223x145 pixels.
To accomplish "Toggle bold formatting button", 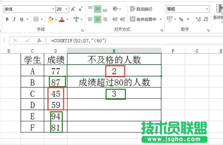I will point(7,19).
